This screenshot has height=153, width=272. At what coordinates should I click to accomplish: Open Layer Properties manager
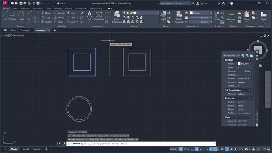(116, 17)
